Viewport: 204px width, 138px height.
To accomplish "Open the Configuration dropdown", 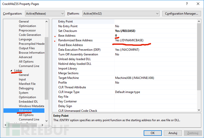I will (x=45, y=14).
